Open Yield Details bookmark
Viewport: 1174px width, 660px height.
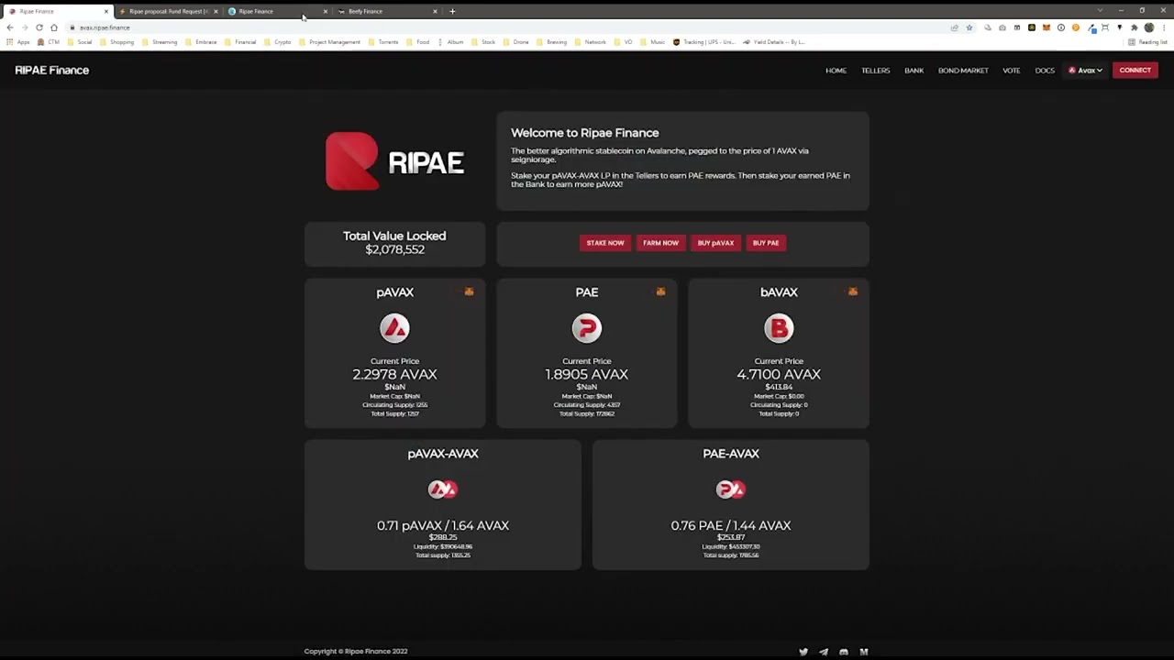click(774, 42)
